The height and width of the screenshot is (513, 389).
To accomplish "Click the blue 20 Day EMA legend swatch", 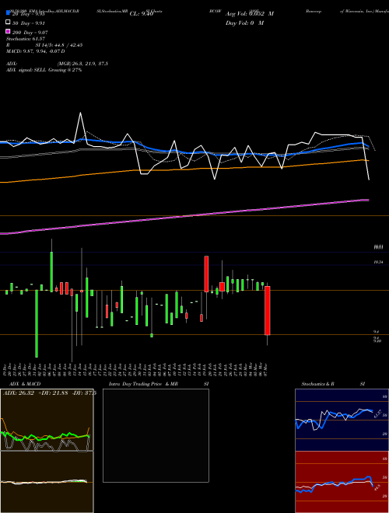I will point(8,13).
